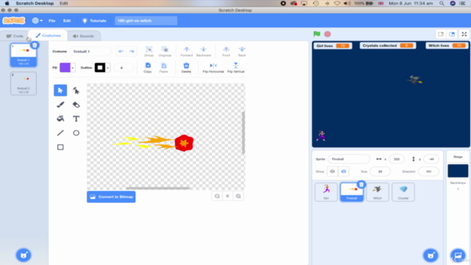Viewport: 471px width, 265px height.
Task: Select the Fill bucket tool
Action: coord(60,119)
